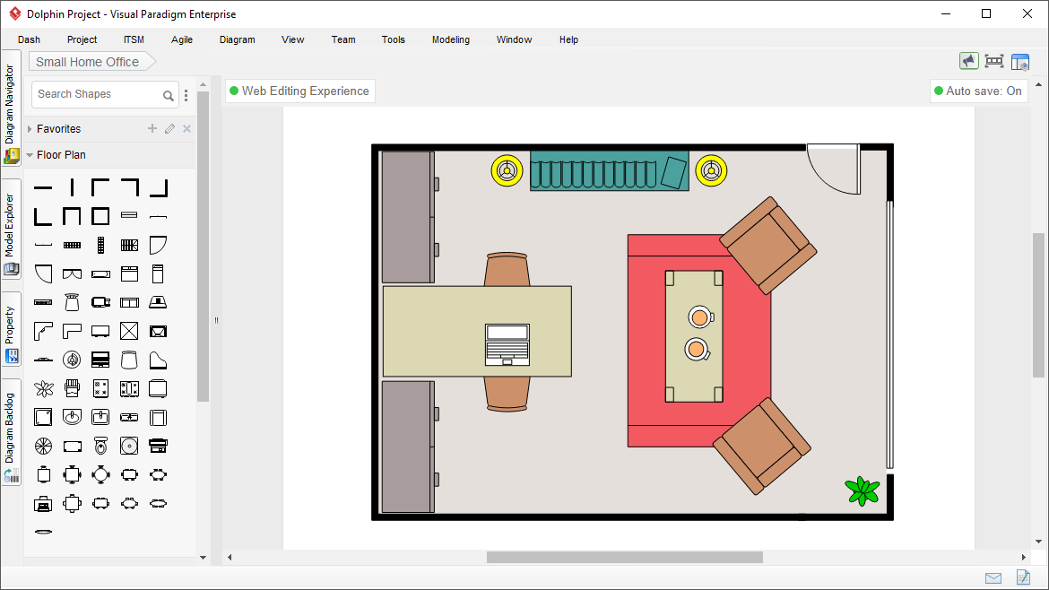
Task: Toggle the Auto save: On indicator
Action: [978, 91]
